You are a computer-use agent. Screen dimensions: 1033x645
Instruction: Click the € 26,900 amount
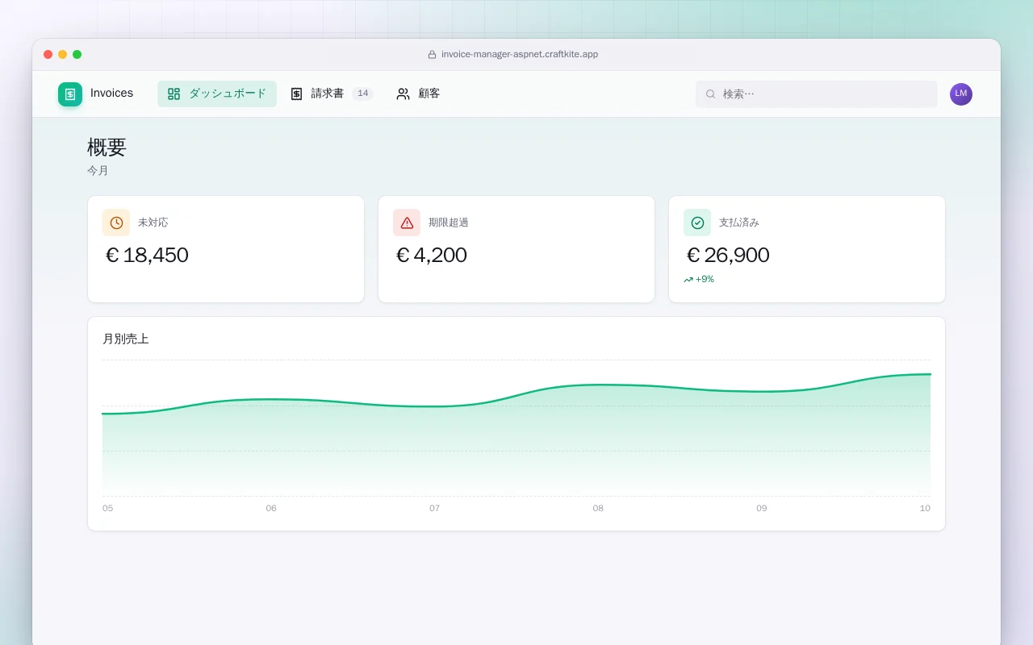(x=728, y=255)
